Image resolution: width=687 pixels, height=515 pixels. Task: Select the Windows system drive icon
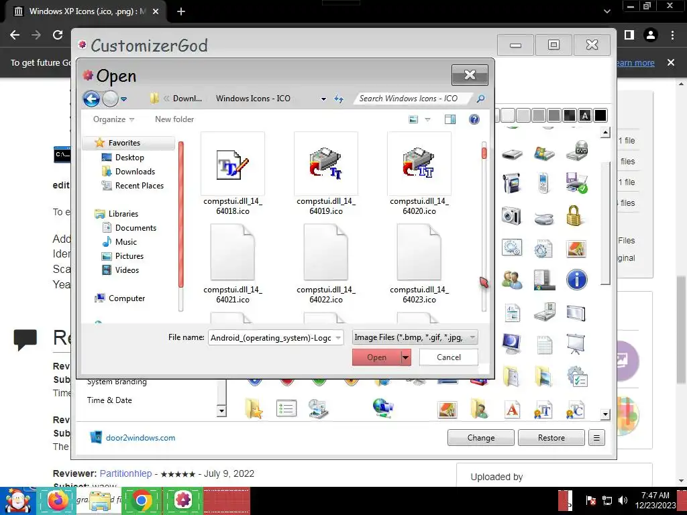(544, 154)
